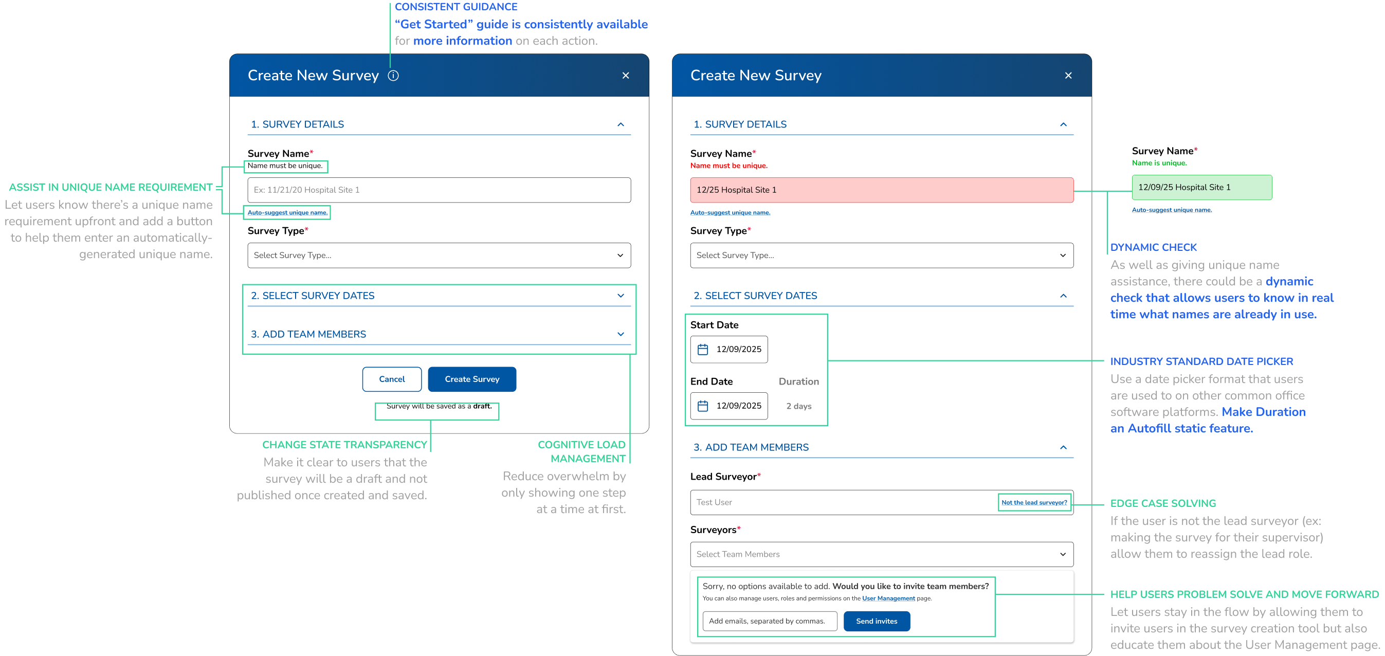The width and height of the screenshot is (1385, 656).
Task: Click Auto-suggest unique name in left dialog
Action: coord(287,212)
